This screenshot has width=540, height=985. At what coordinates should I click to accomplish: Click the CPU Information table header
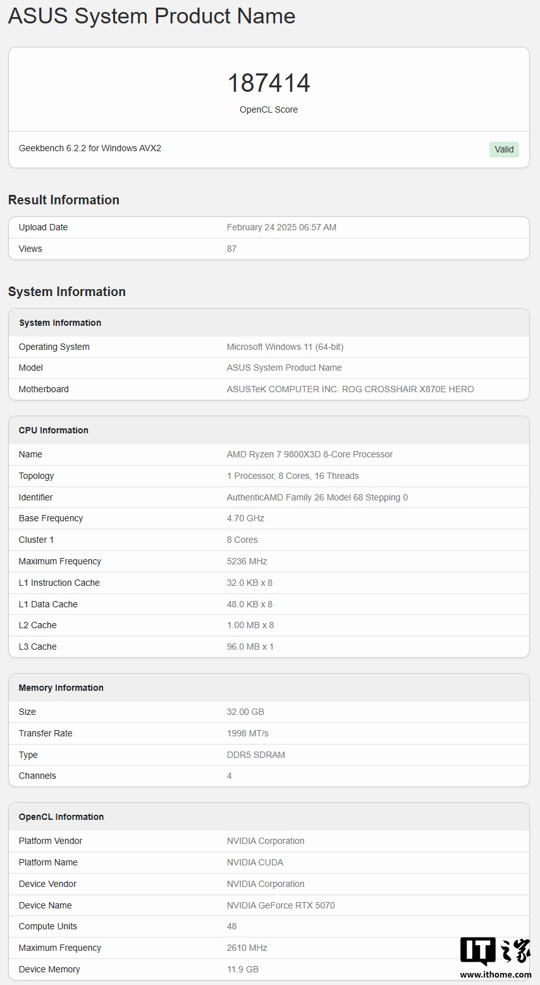[54, 430]
